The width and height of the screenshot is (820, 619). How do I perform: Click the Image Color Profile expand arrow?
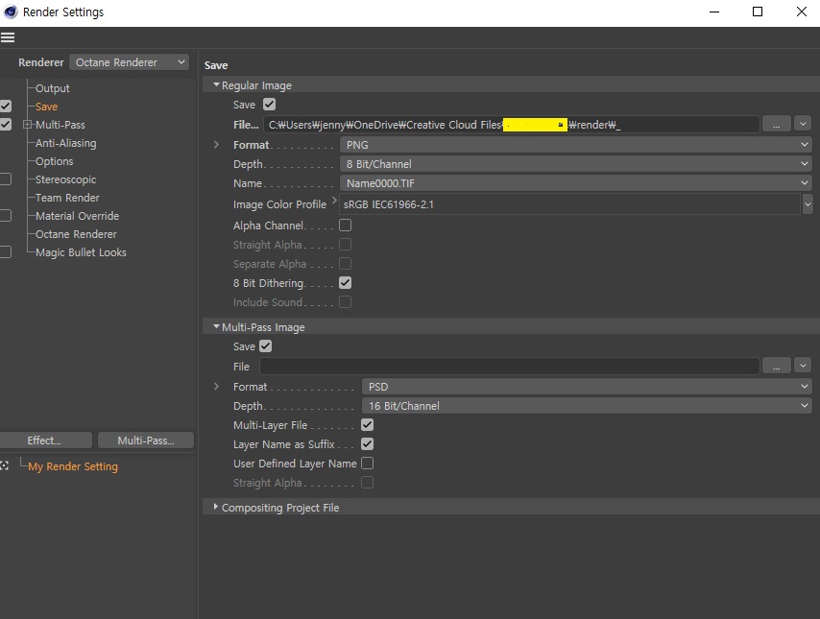(334, 200)
